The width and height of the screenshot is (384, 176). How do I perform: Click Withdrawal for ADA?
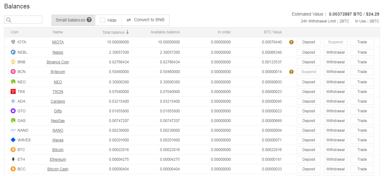[336, 101]
